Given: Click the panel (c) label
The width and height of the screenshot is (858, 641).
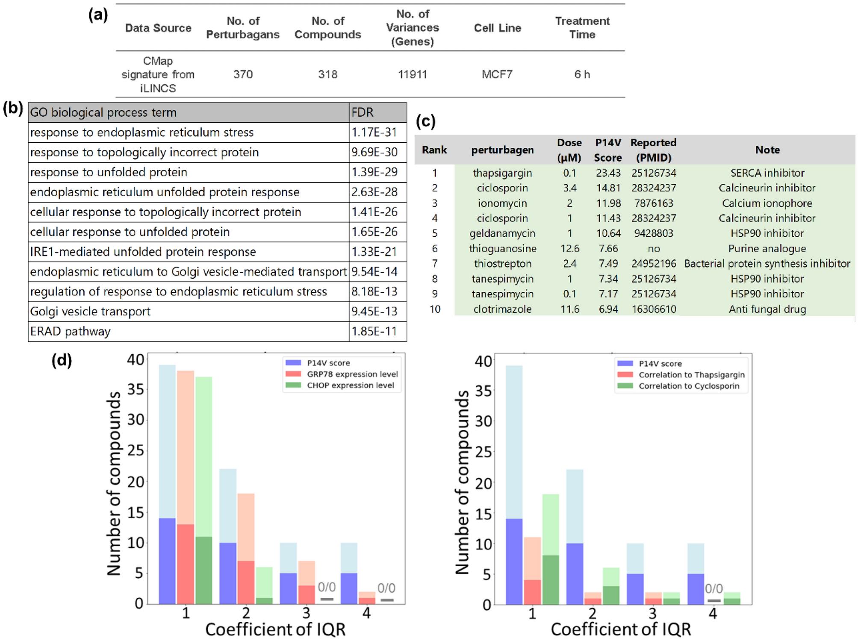Looking at the screenshot, I should point(425,121).
